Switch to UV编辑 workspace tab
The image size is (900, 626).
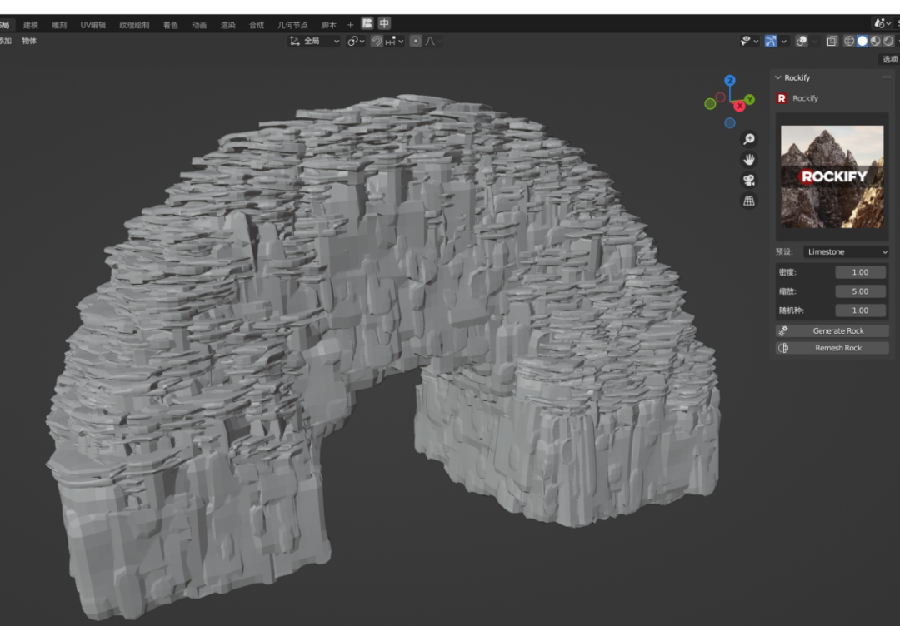coord(93,25)
